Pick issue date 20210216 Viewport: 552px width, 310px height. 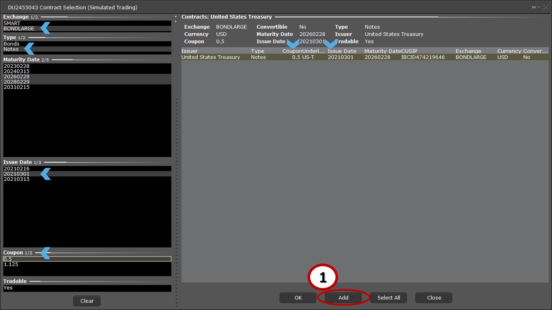16,169
